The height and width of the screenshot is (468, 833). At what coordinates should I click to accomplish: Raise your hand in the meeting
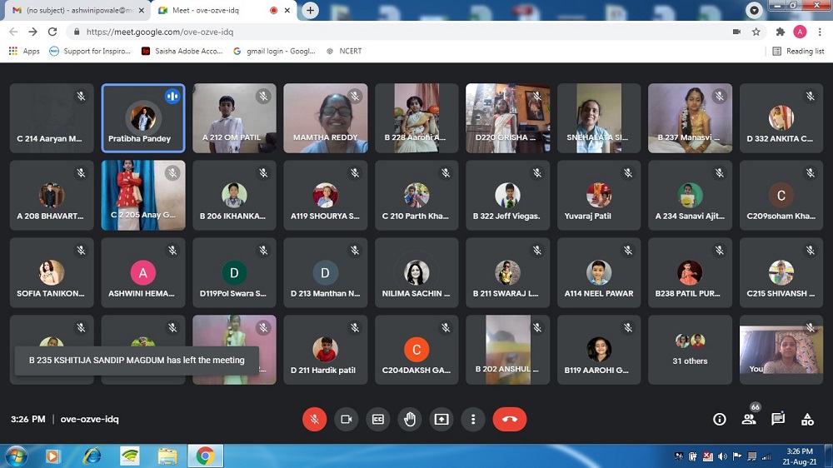coord(409,419)
